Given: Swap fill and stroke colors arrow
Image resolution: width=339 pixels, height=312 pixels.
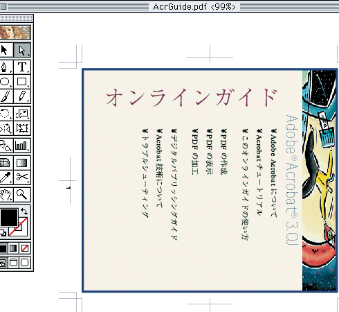Looking at the screenshot, I should (x=24, y=211).
